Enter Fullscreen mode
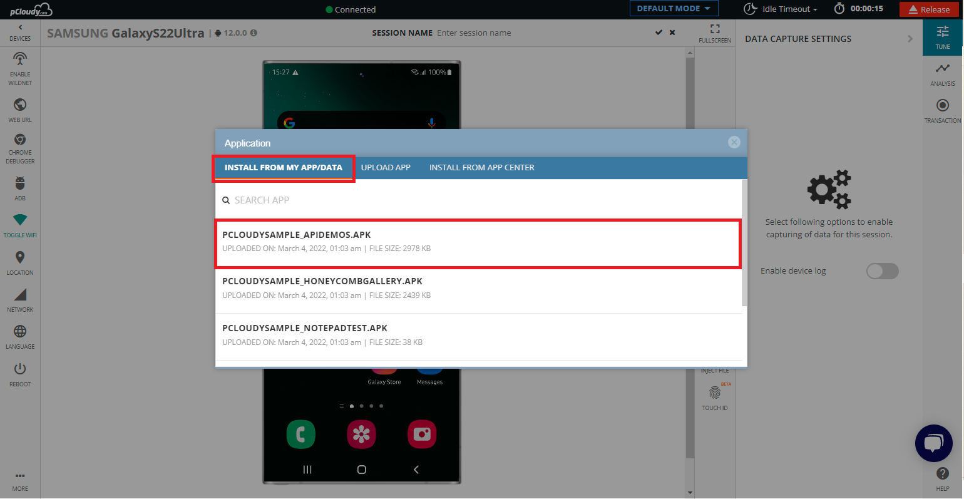Image resolution: width=964 pixels, height=499 pixels. [715, 33]
